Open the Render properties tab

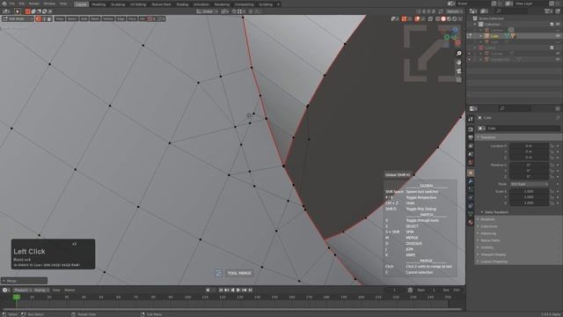tap(471, 129)
